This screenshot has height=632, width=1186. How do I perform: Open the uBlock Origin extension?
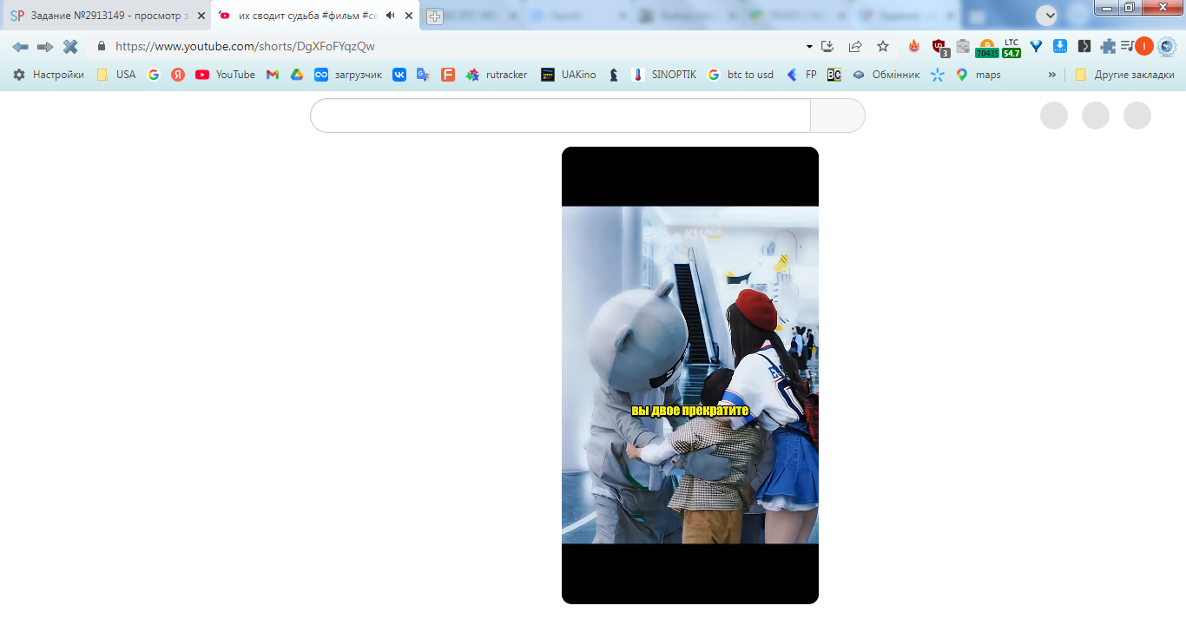pyautogui.click(x=939, y=47)
